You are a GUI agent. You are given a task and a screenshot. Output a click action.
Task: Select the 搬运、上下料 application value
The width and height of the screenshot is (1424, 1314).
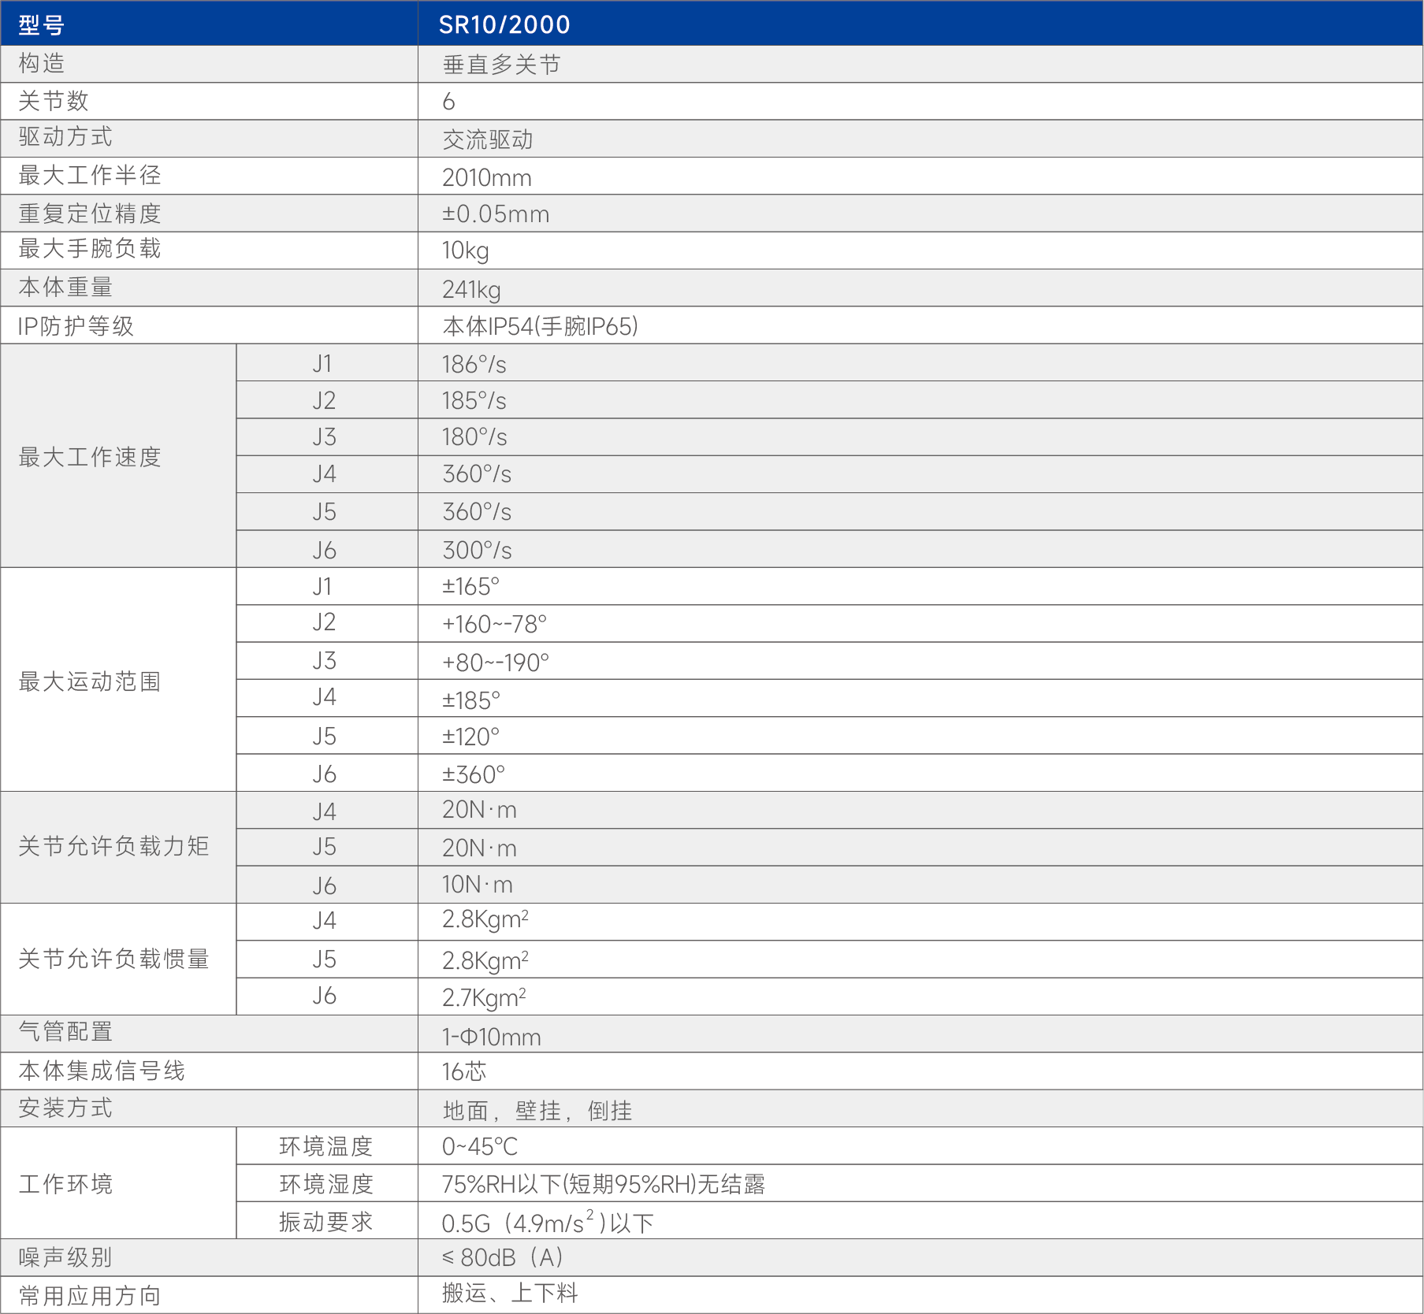click(509, 1293)
